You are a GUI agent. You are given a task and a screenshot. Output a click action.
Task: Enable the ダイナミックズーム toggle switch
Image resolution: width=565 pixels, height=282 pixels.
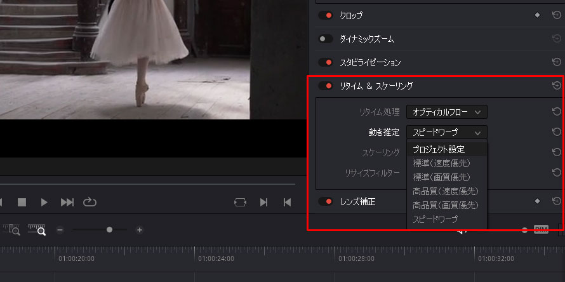326,39
